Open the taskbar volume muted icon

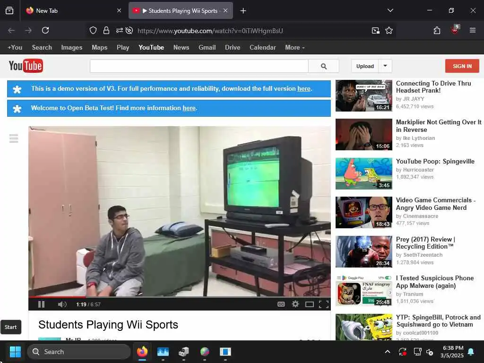click(430, 352)
